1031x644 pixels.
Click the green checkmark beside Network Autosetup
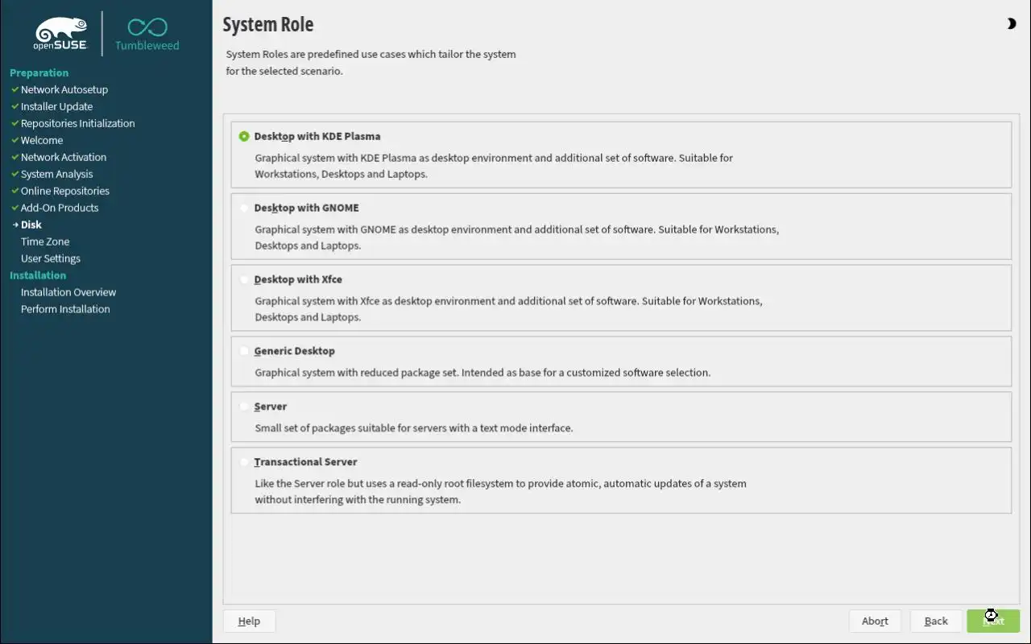click(x=14, y=89)
